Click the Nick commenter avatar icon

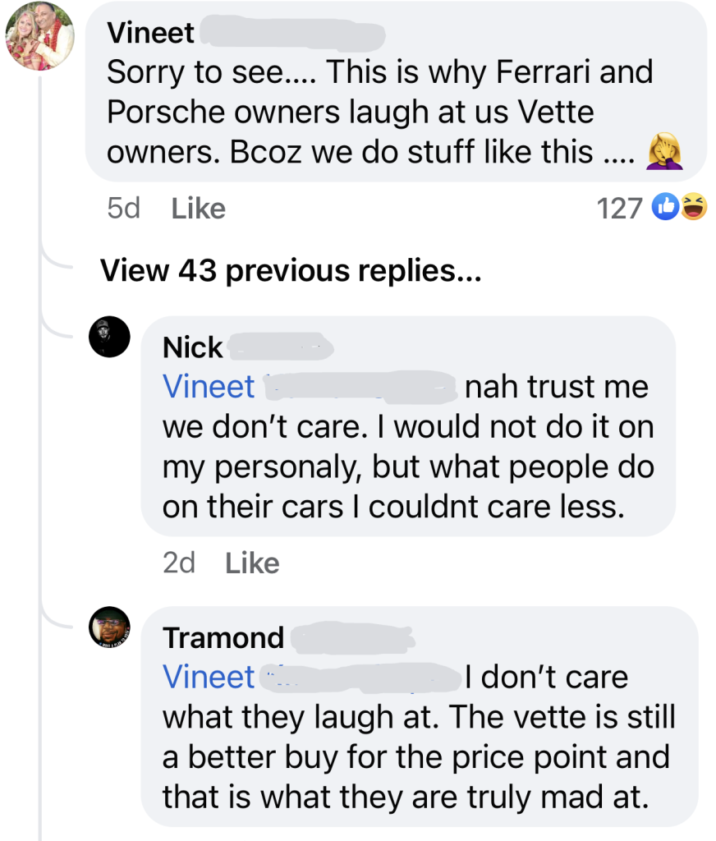[x=109, y=337]
